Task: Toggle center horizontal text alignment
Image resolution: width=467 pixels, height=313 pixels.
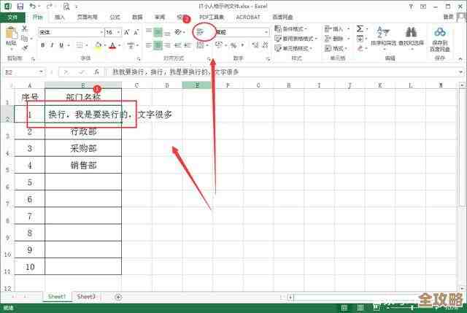Action: [158, 45]
